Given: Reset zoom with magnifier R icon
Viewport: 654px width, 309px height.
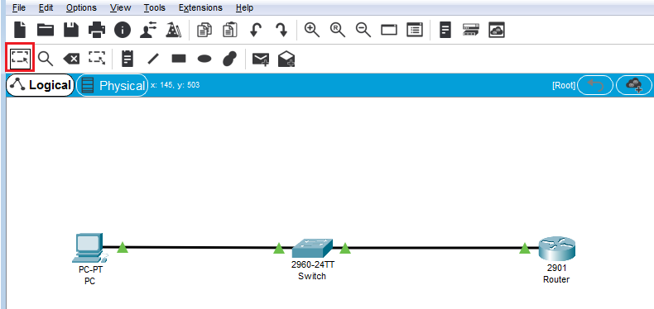Looking at the screenshot, I should click(338, 30).
